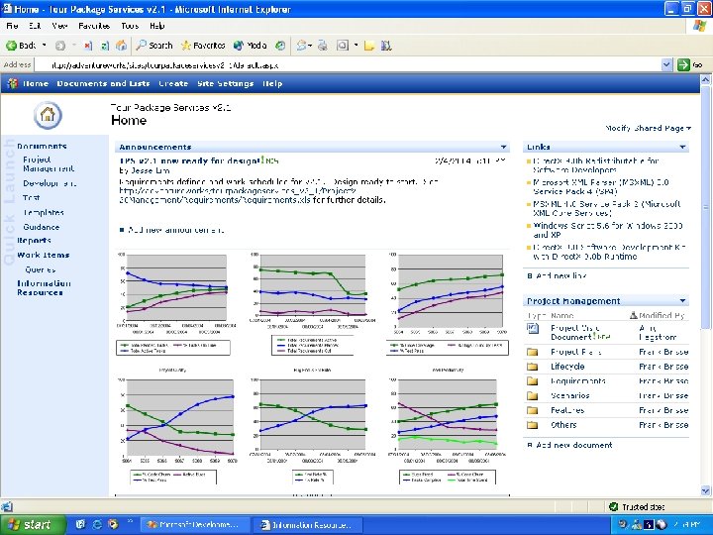Click the folder icon in the Requirements row
713x535 pixels.
[532, 381]
